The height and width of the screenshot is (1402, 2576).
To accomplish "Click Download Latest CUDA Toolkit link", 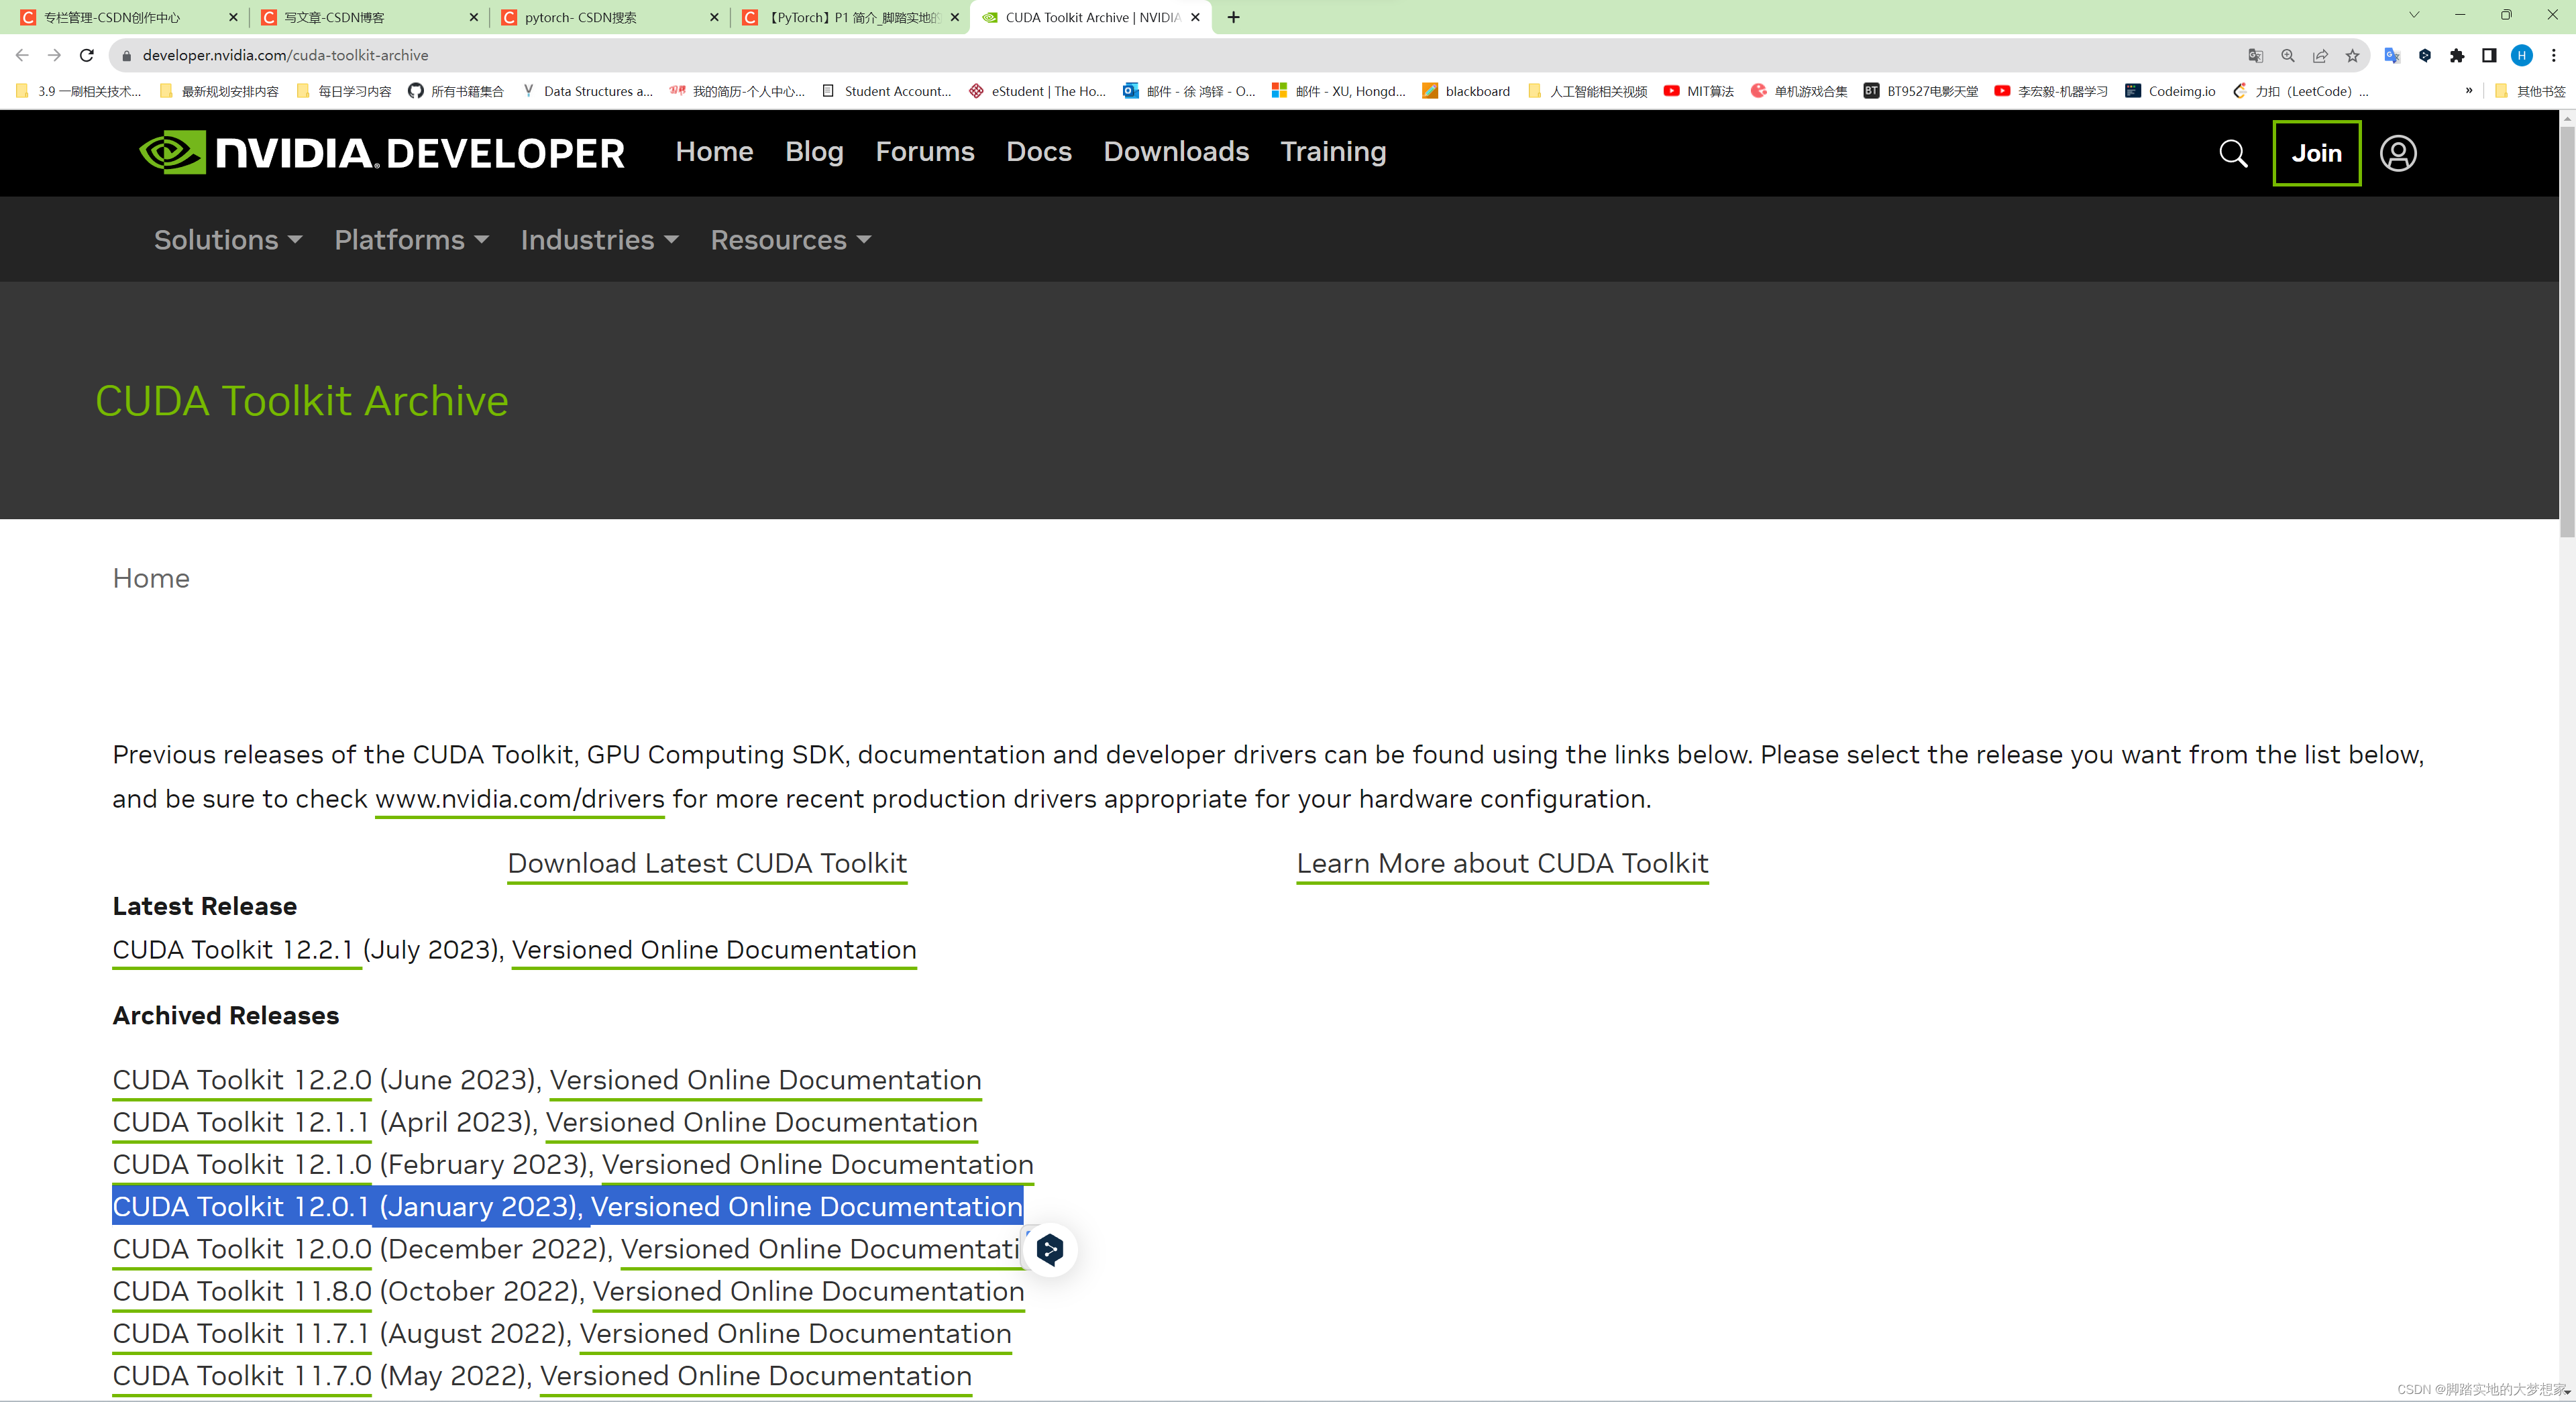I will [x=707, y=864].
